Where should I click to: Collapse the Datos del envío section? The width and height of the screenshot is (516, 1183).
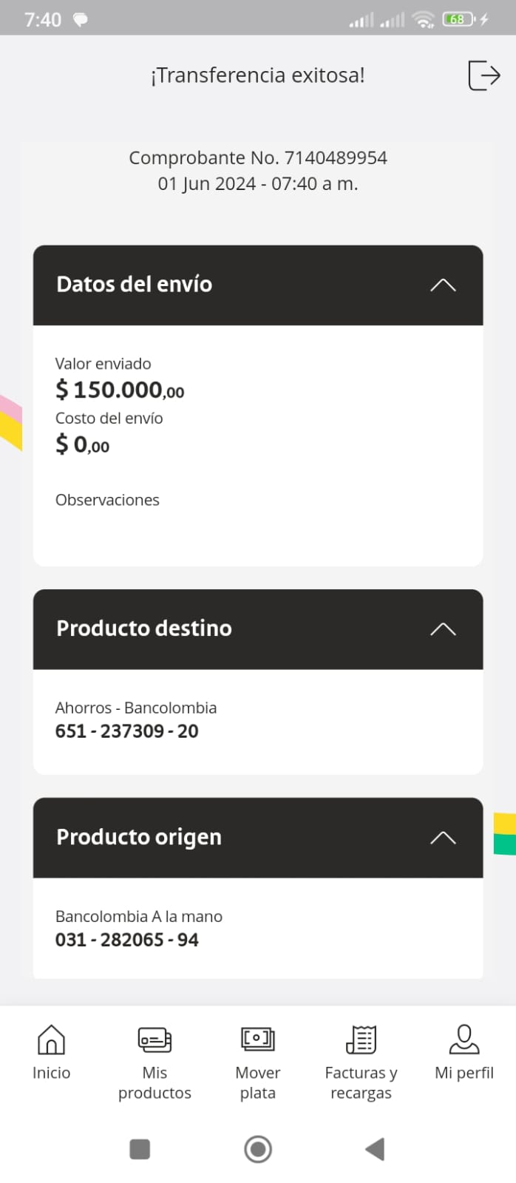[x=443, y=285]
